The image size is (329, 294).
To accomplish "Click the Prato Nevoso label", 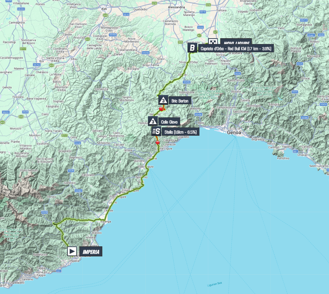I will [29, 170].
